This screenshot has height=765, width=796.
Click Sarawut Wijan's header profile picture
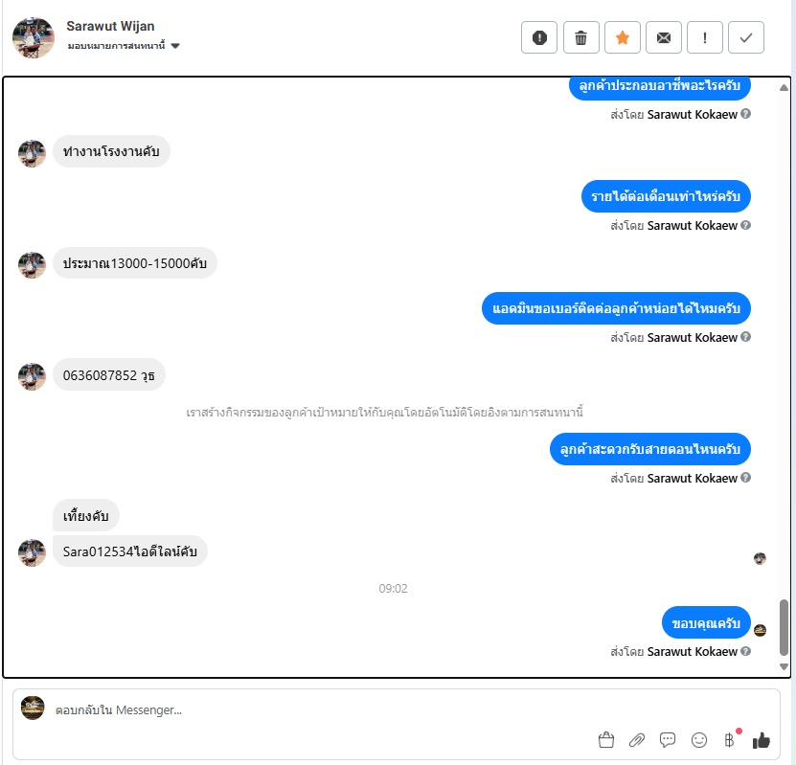[33, 37]
